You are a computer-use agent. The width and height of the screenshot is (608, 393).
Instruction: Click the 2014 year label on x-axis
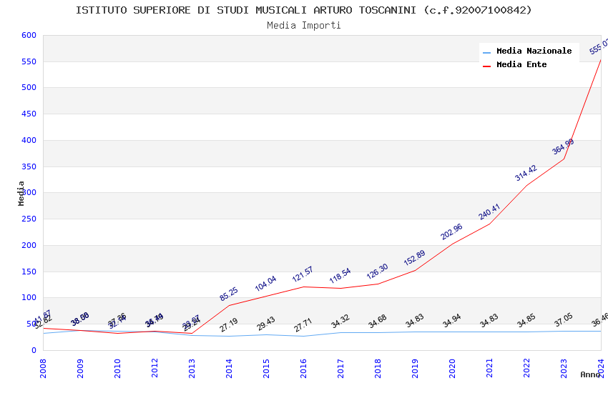pyautogui.click(x=229, y=368)
